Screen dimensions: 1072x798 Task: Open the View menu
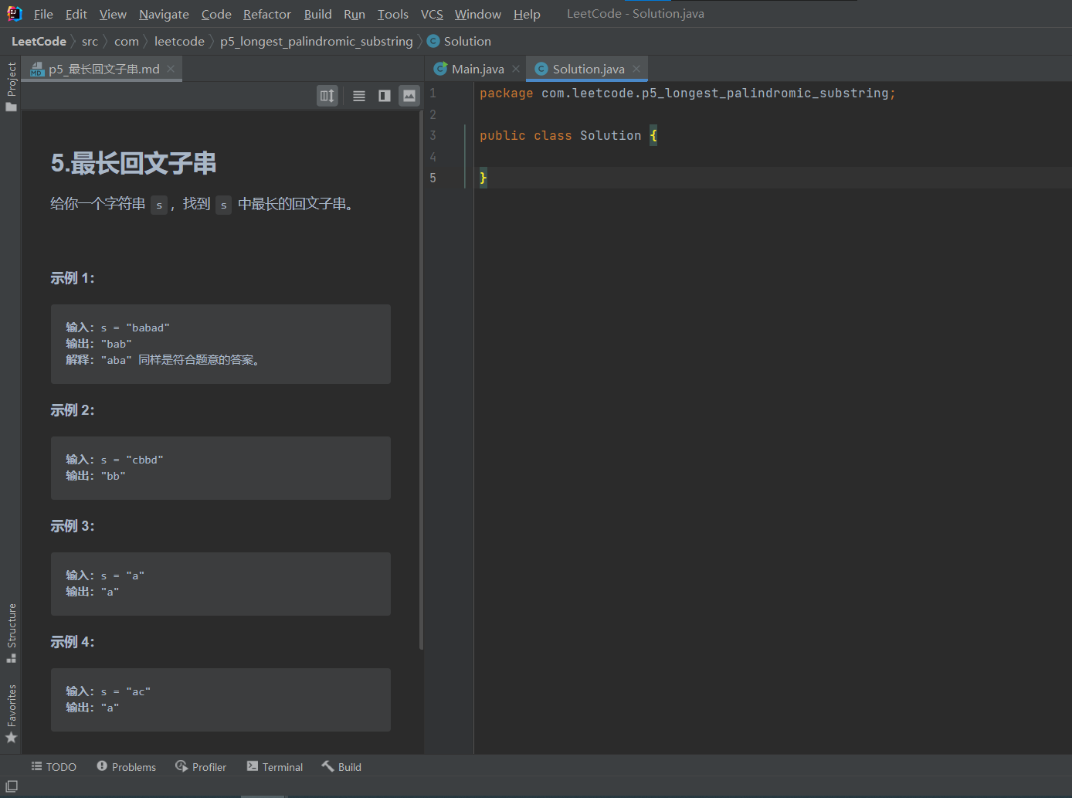tap(113, 14)
